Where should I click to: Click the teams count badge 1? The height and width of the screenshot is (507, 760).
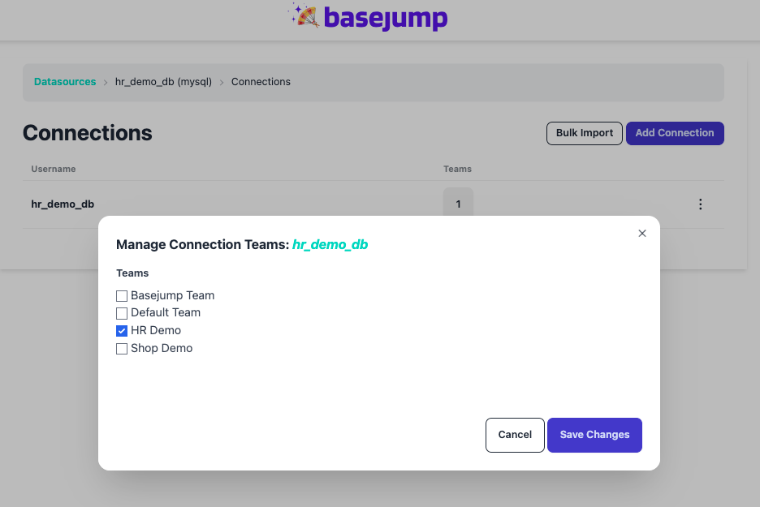[458, 204]
